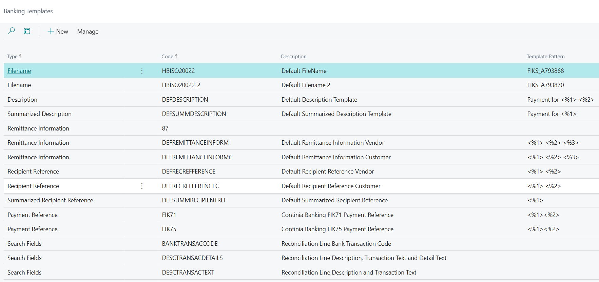Open the highlighted Filename link

[19, 71]
